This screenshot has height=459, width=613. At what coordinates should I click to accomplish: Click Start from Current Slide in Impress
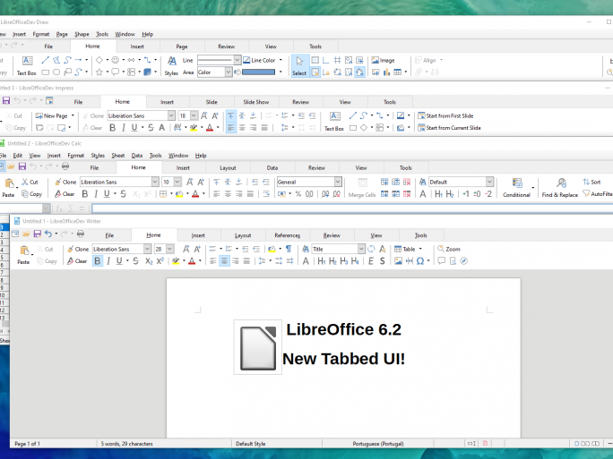449,128
